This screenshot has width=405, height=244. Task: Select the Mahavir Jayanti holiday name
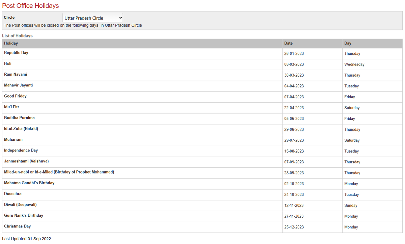point(19,85)
